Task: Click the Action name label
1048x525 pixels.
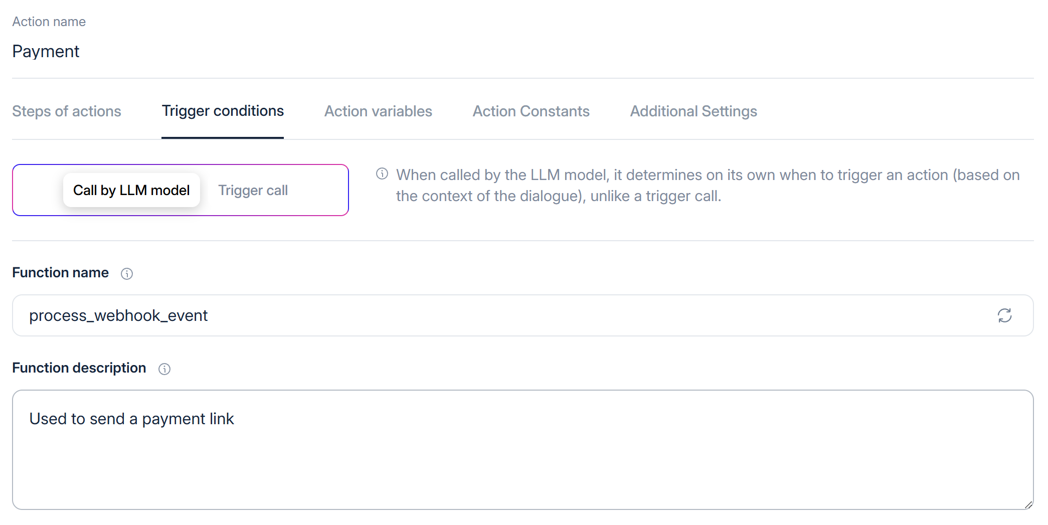Action: 49,22
